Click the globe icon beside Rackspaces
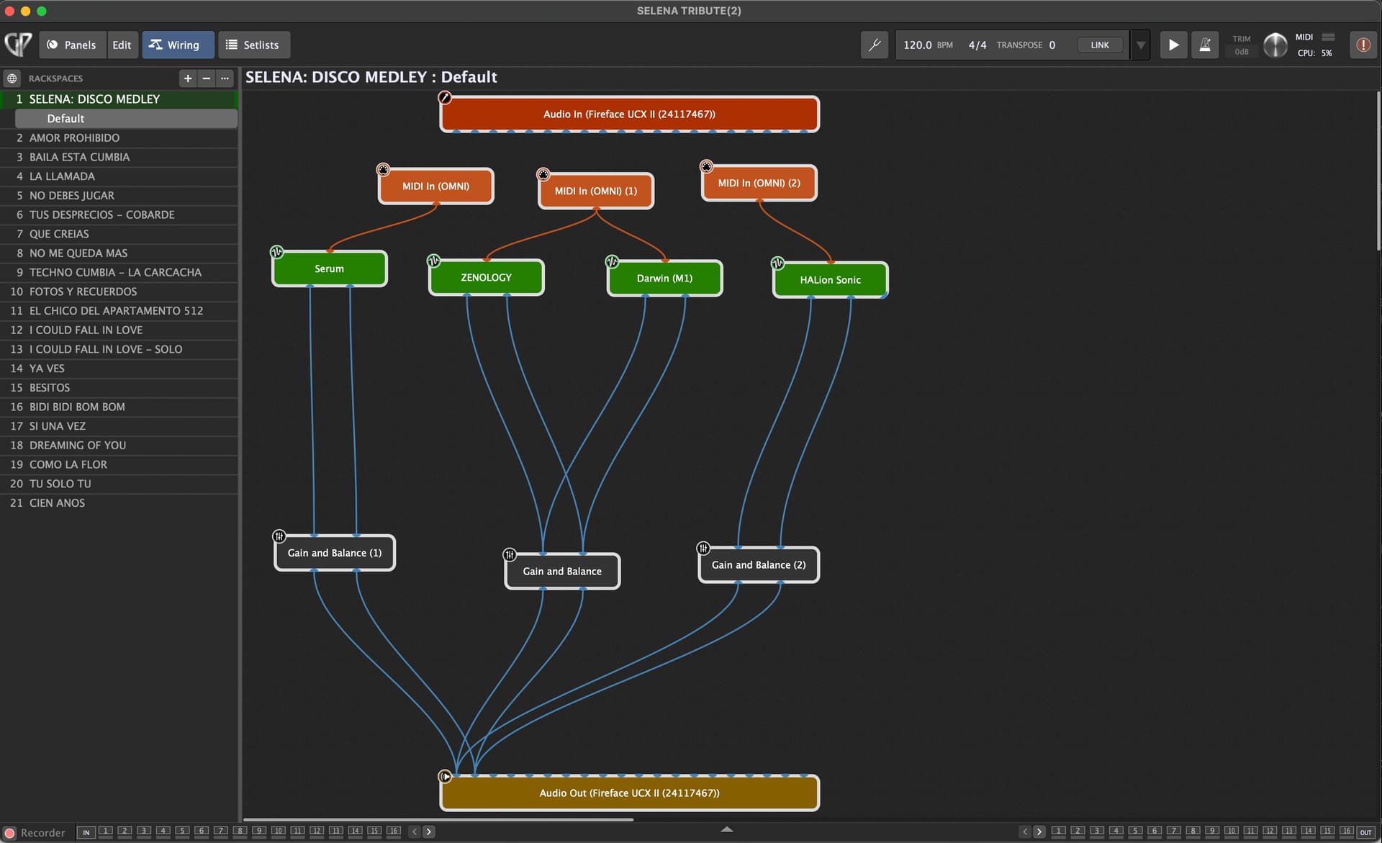 12,78
